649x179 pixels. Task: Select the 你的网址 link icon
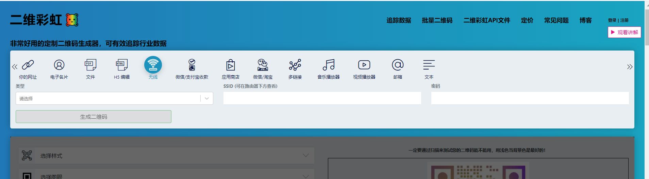pos(28,65)
